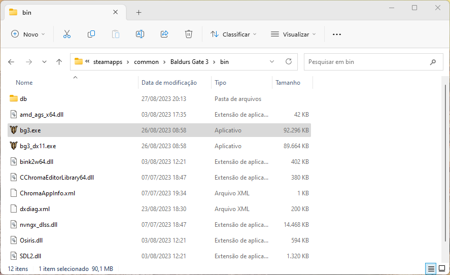Sort by Data de modificação column

point(169,83)
